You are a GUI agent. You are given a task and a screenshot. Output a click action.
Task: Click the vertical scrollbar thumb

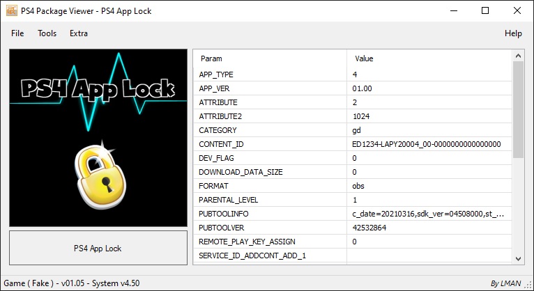point(518,109)
